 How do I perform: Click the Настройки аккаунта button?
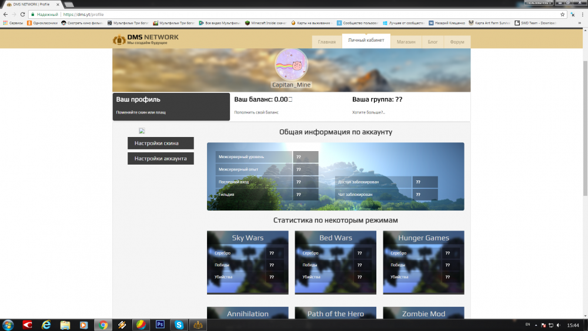[161, 158]
